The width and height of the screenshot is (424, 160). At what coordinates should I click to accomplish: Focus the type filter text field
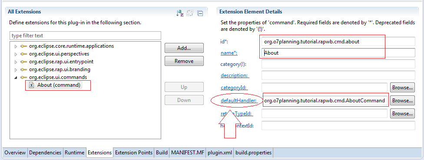[x=85, y=36]
